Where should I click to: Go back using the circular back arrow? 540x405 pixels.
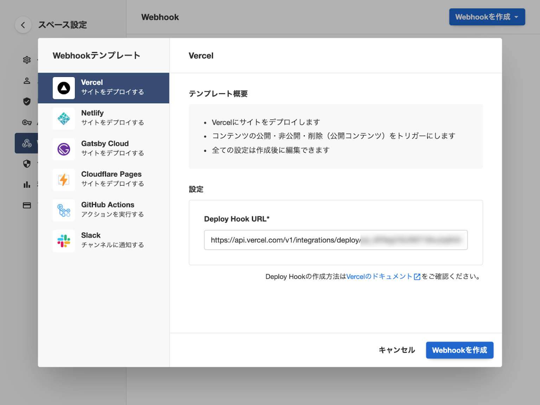23,25
